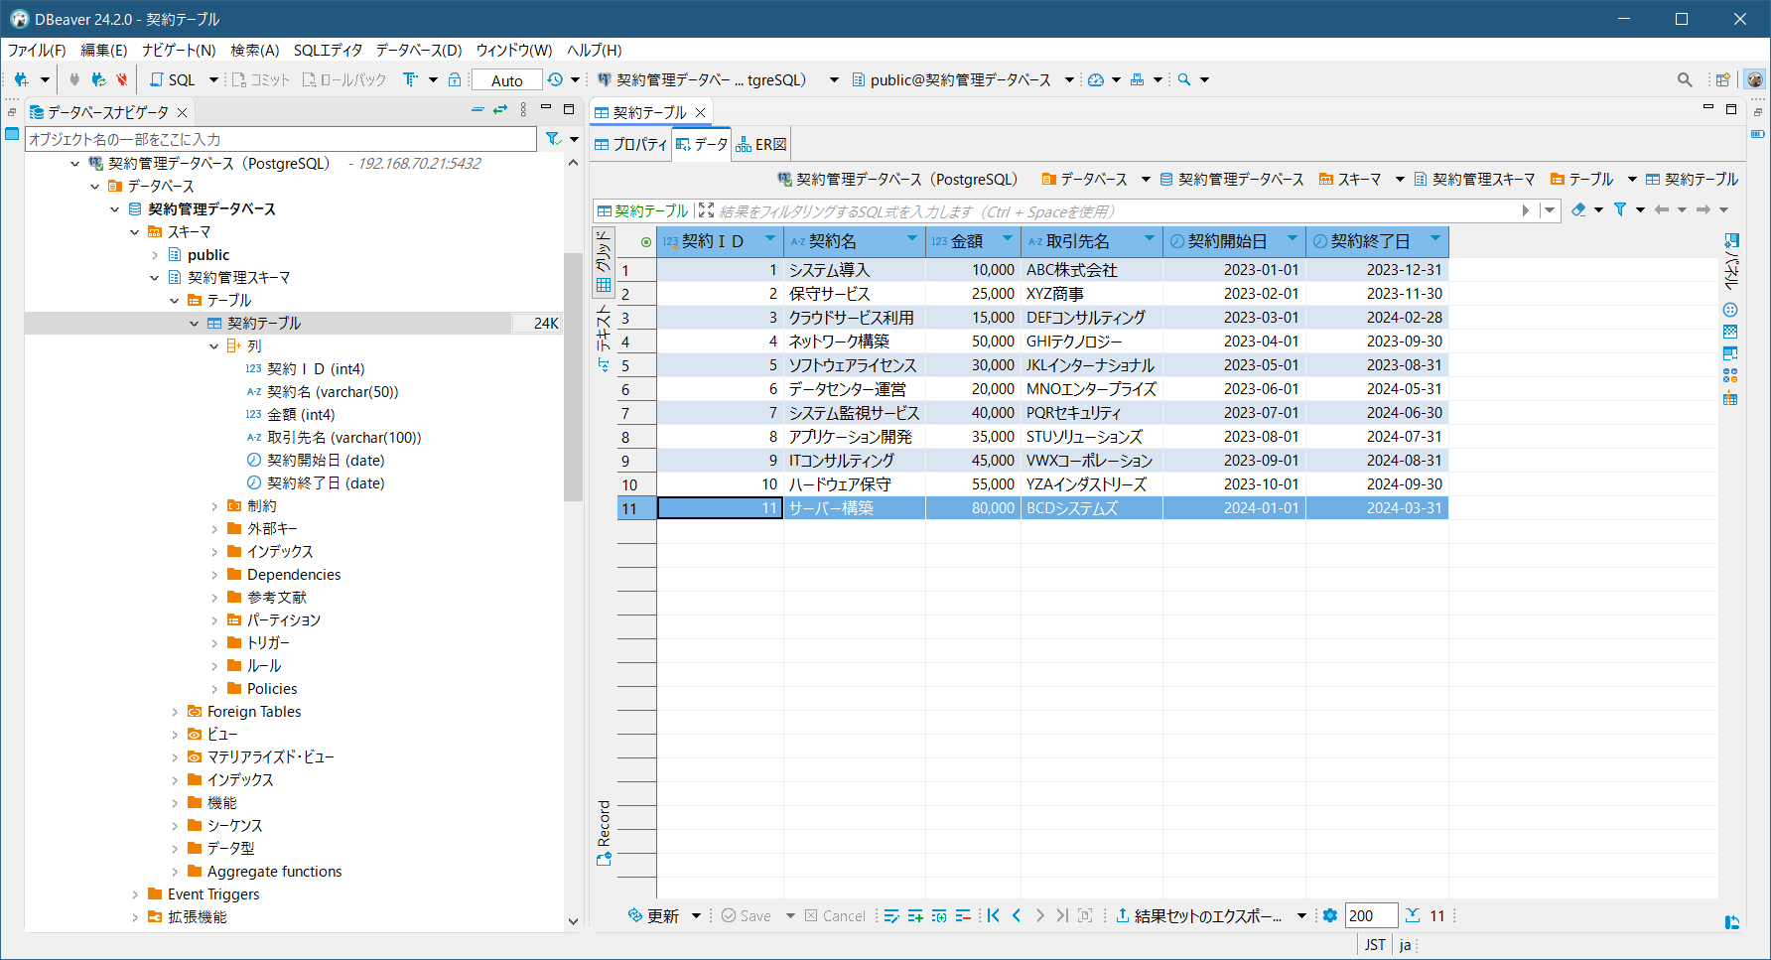Click the navigator object name filter field

281,139
